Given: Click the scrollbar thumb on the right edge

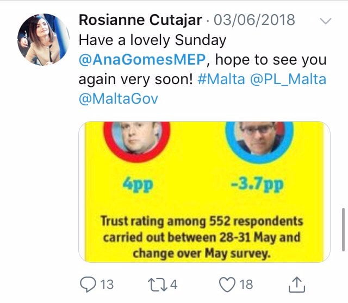Looking at the screenshot, I should [x=343, y=222].
